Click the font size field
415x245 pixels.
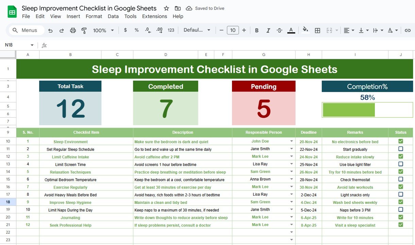click(x=233, y=30)
